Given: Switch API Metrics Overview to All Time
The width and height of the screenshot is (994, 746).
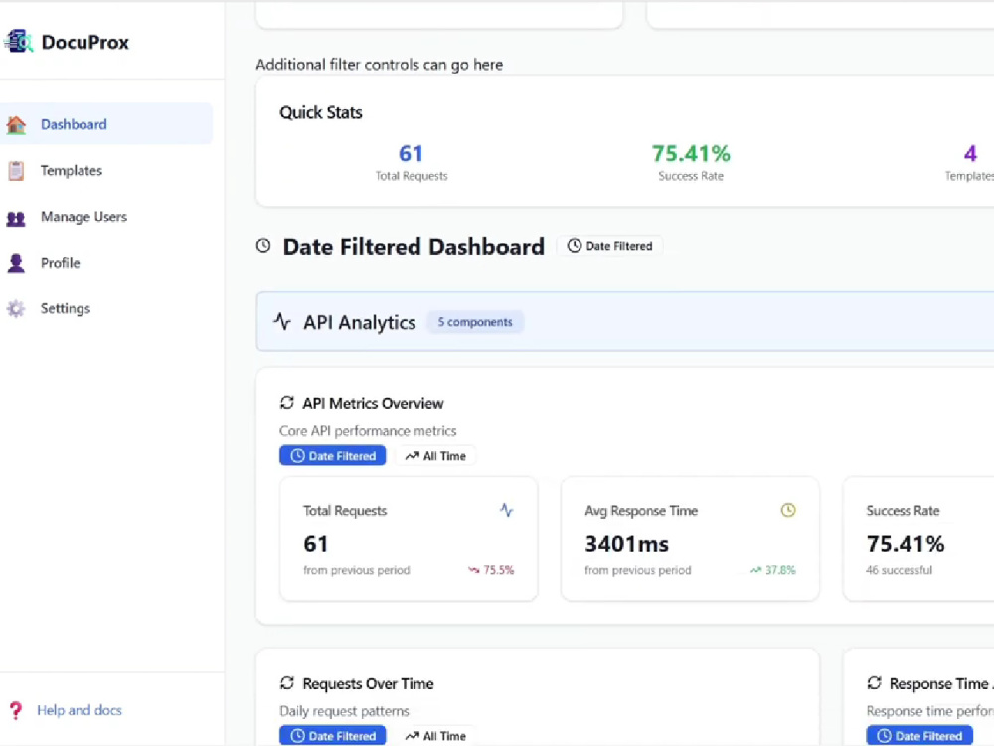Looking at the screenshot, I should (436, 456).
